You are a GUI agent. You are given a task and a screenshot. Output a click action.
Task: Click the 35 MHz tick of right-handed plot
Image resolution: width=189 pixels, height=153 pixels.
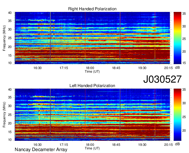pyautogui.click(x=10, y=21)
